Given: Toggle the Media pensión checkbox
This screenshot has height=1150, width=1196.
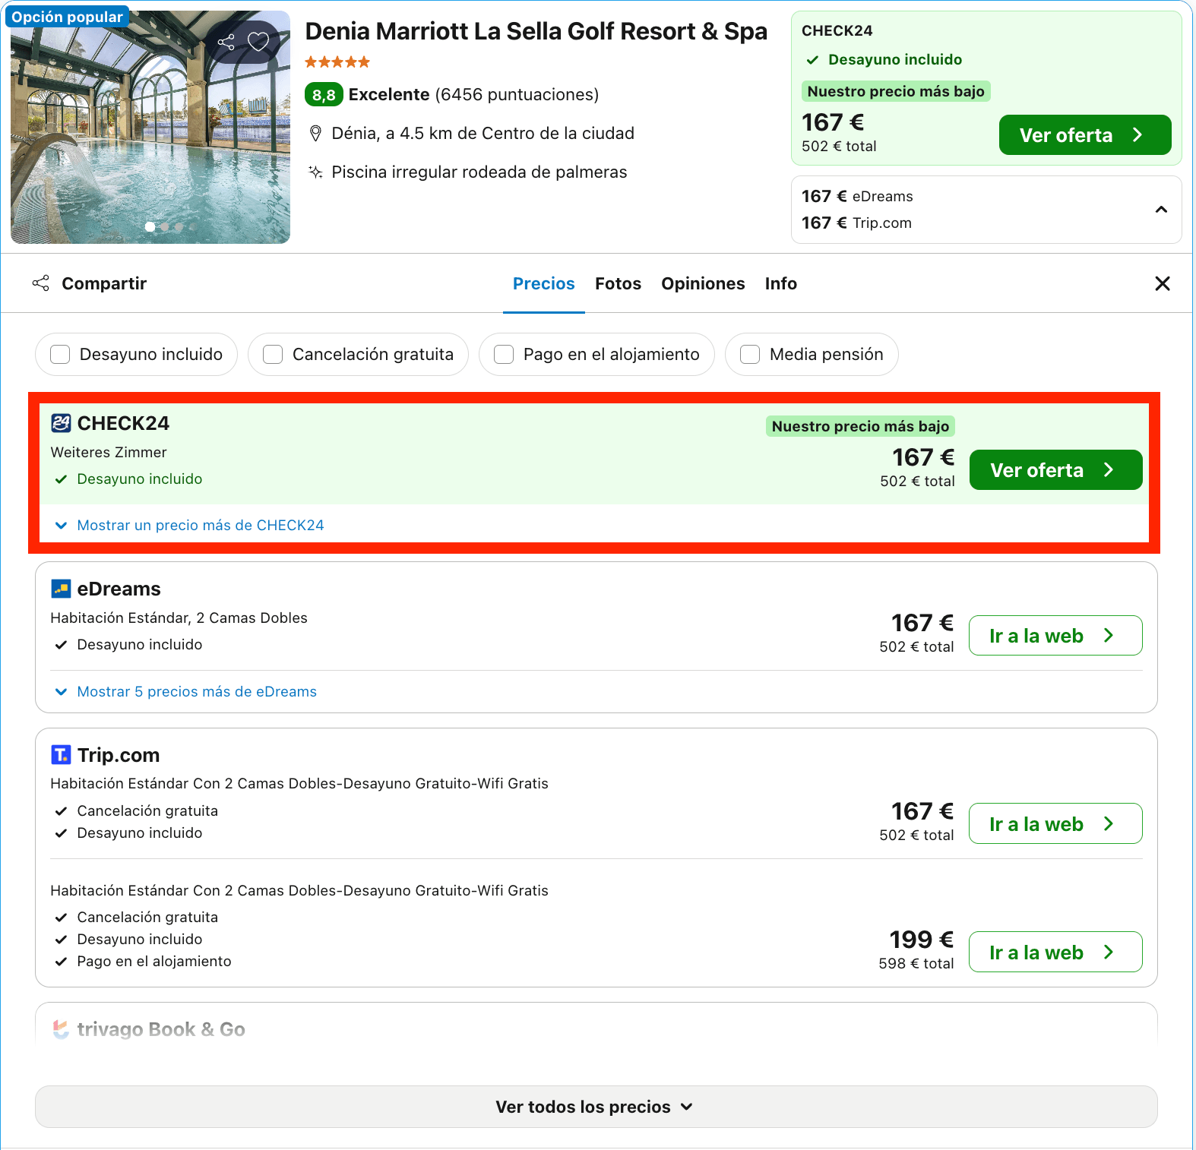Looking at the screenshot, I should coord(750,354).
